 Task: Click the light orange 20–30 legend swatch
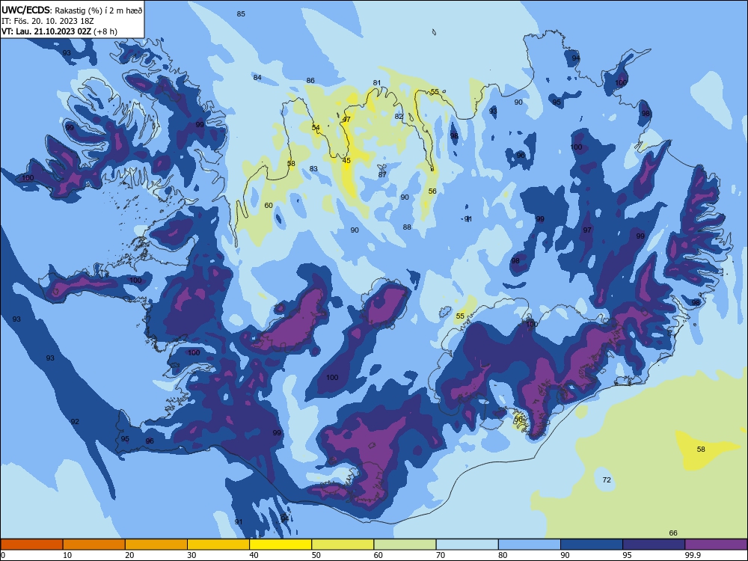coord(156,545)
